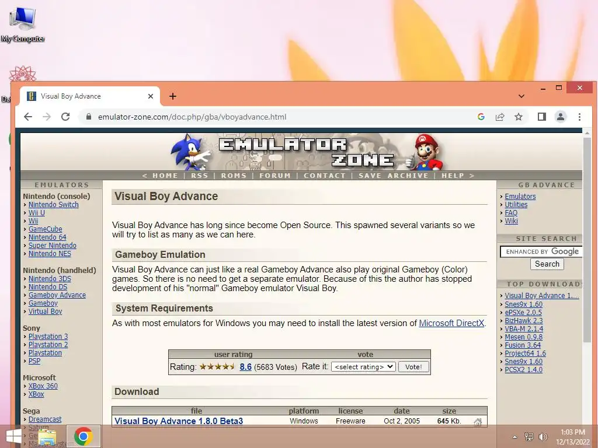598x448 pixels.
Task: Click the Vote! button
Action: [413, 367]
